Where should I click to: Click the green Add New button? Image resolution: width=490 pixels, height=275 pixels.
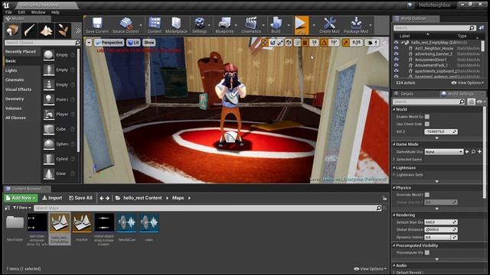coord(21,198)
